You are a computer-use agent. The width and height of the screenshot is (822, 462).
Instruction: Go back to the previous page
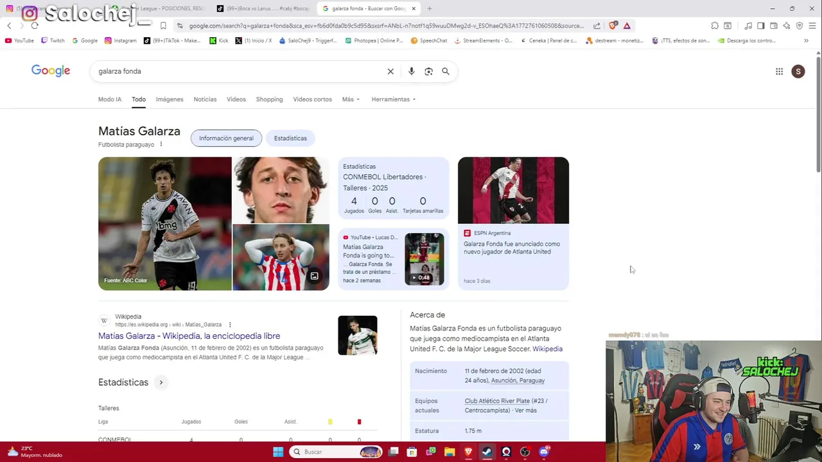[9, 26]
